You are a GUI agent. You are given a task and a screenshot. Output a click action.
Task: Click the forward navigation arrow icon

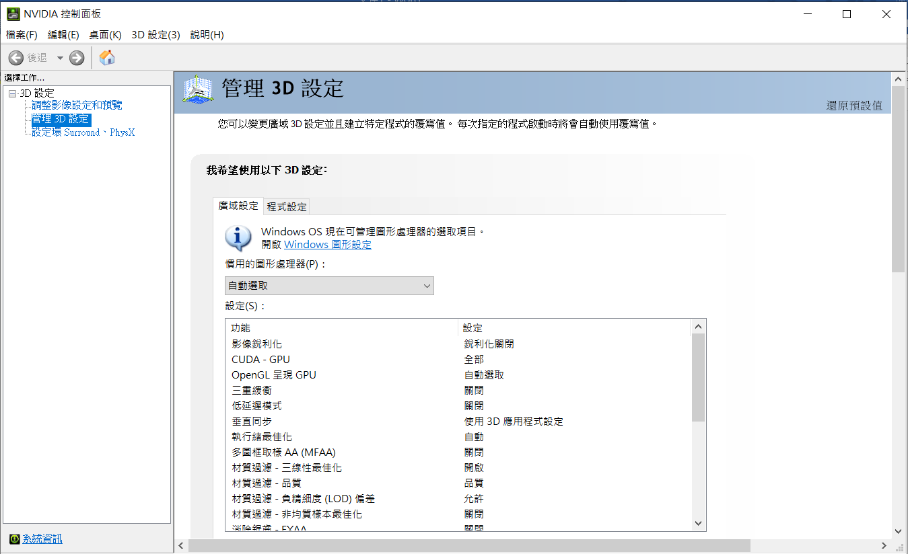pyautogui.click(x=77, y=58)
